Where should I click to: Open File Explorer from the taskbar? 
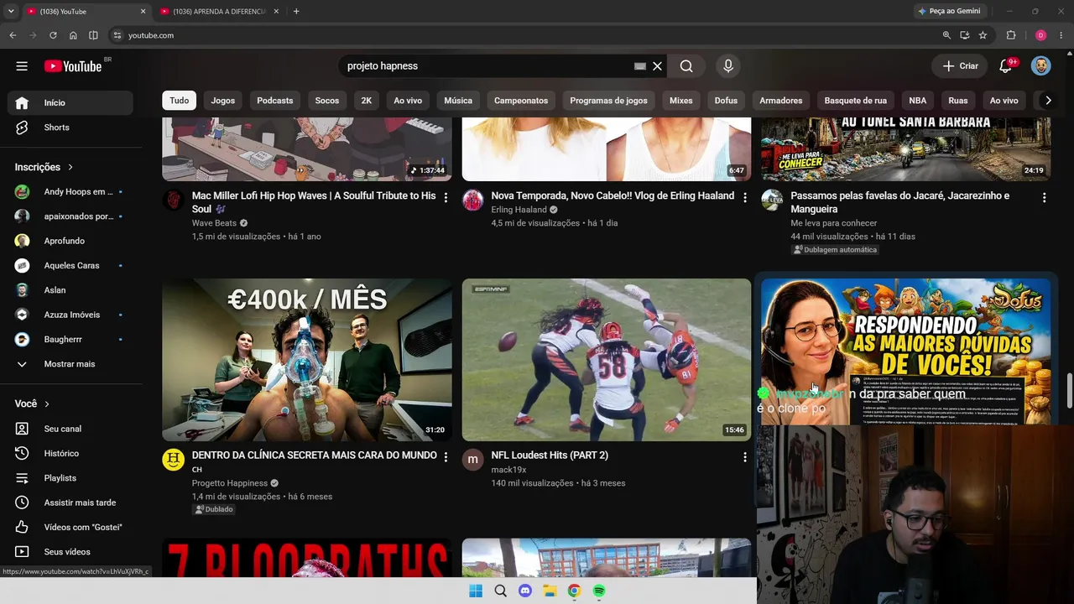[550, 591]
